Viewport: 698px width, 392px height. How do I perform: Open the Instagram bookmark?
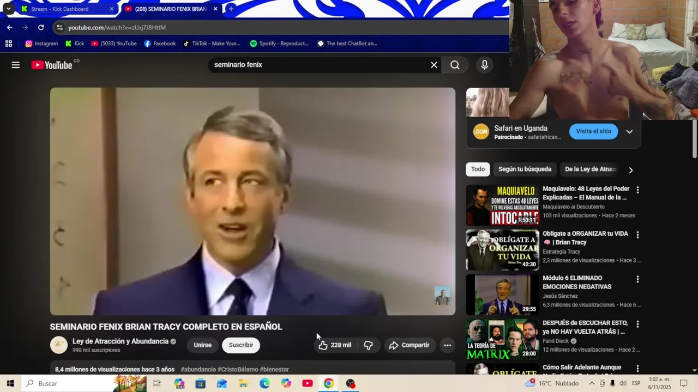tap(41, 44)
